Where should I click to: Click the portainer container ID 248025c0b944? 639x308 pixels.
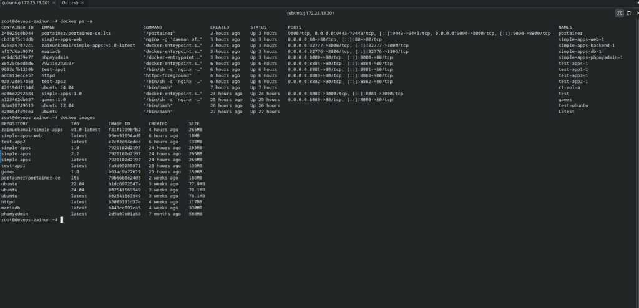tap(18, 33)
